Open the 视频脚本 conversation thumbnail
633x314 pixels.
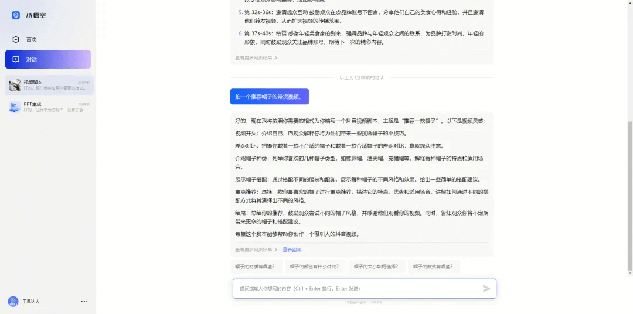(x=15, y=85)
